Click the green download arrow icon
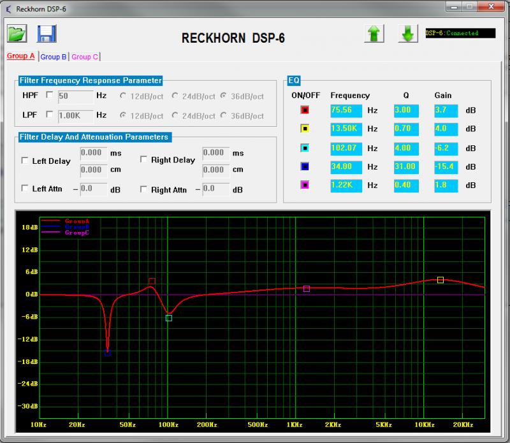This screenshot has width=510, height=443. click(x=408, y=34)
